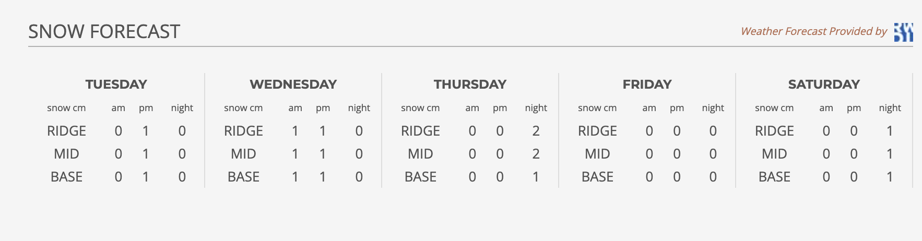Open the Weather Forecast Provided by link

tap(813, 31)
